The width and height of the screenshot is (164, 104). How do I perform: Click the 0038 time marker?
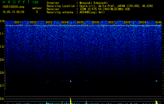click(127, 22)
